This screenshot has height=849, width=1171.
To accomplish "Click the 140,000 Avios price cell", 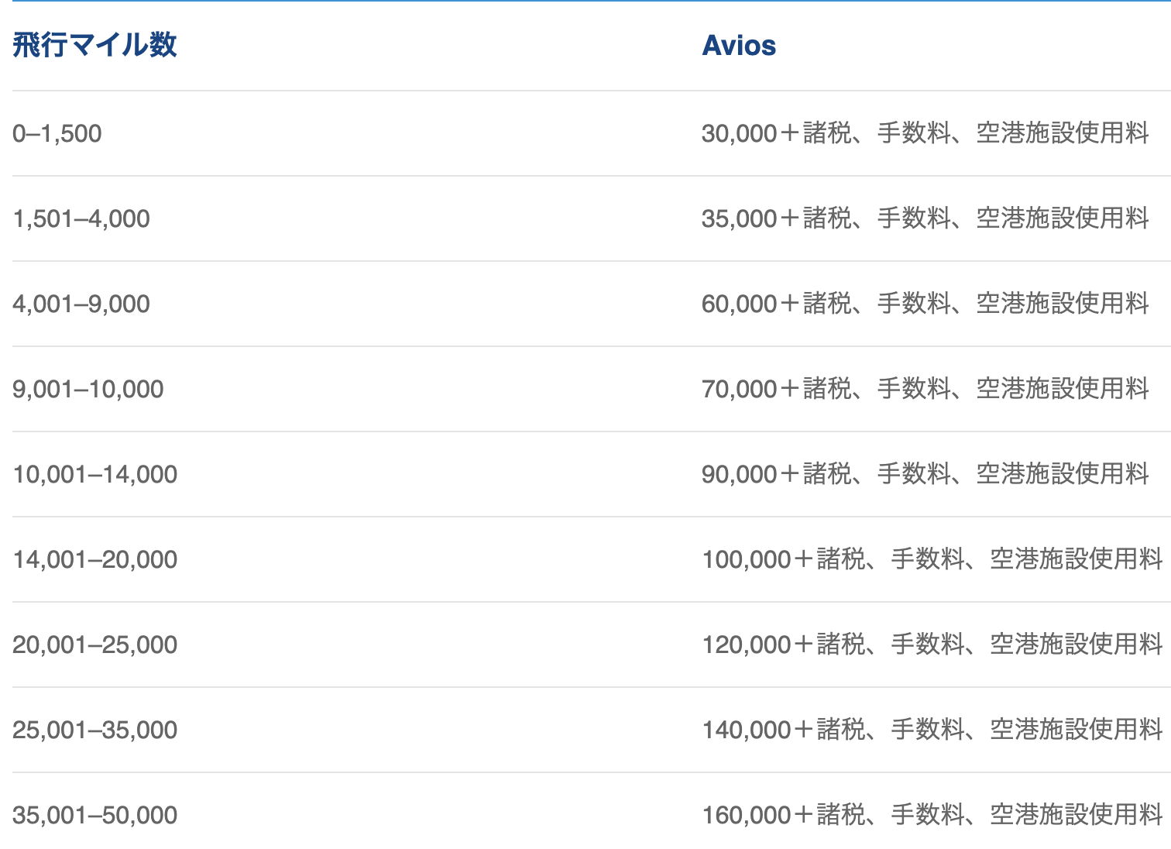I will click(x=932, y=730).
